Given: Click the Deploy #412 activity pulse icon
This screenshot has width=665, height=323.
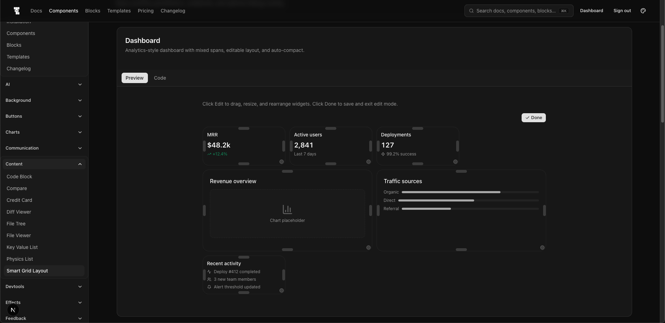Looking at the screenshot, I should pyautogui.click(x=209, y=272).
